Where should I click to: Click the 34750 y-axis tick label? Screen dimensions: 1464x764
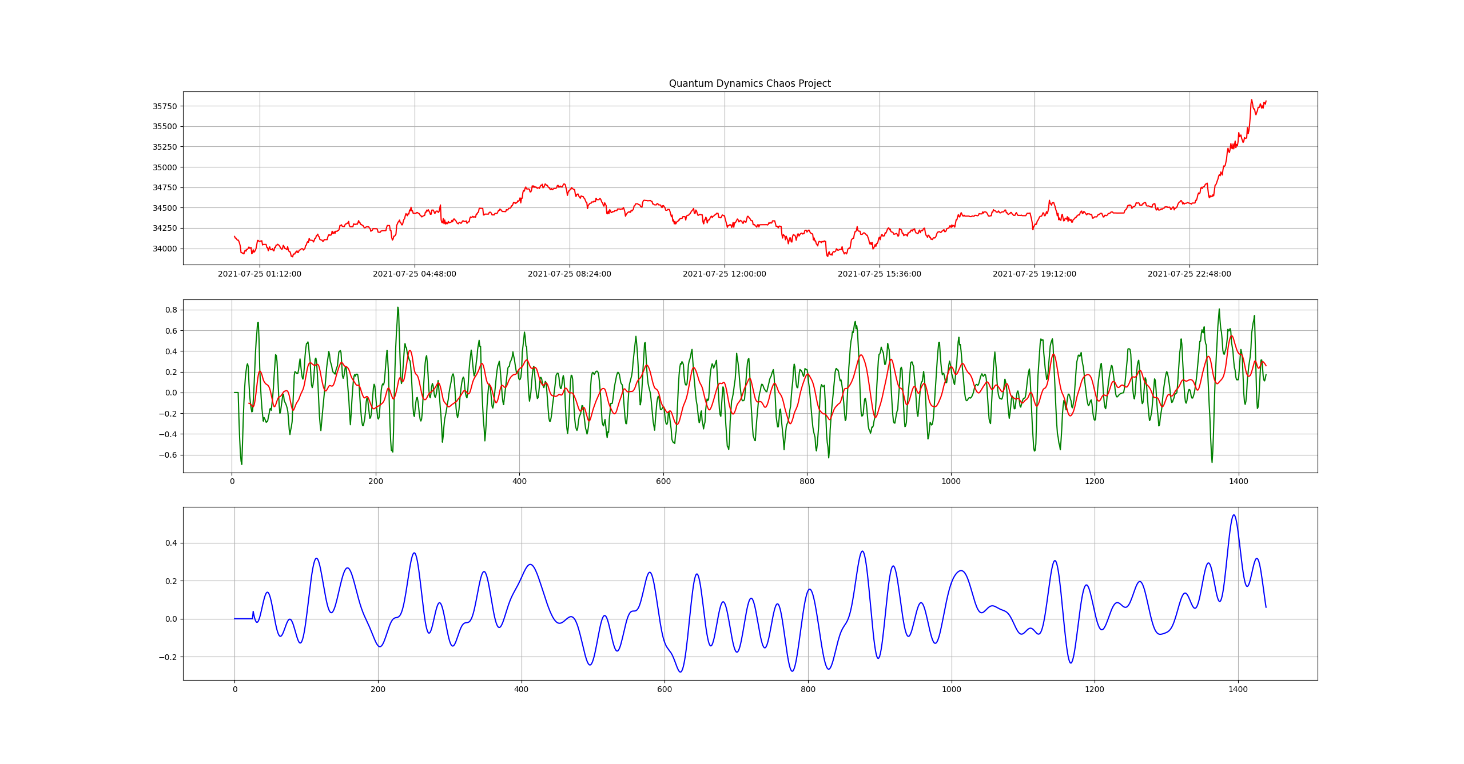pos(165,187)
